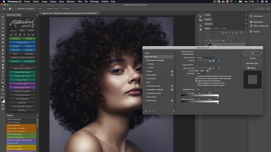Enable Incrustation de motif effect
The height and width of the screenshot is (152, 271).
(146, 93)
